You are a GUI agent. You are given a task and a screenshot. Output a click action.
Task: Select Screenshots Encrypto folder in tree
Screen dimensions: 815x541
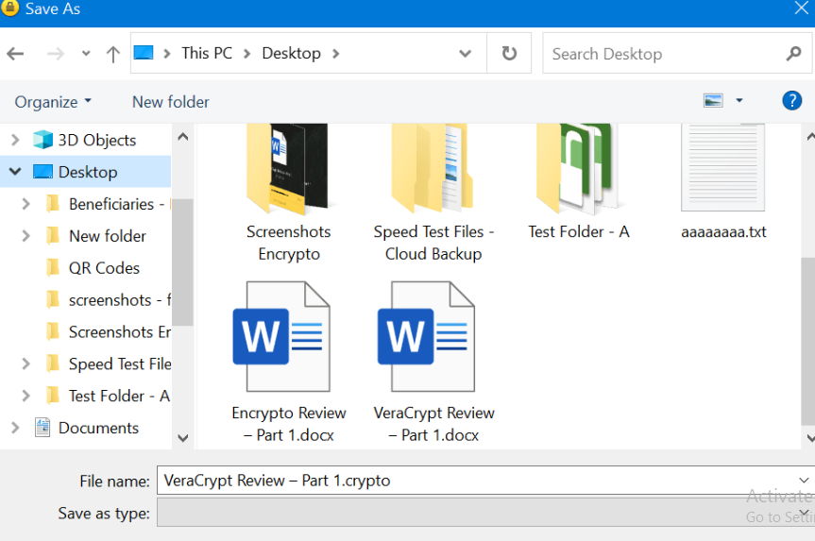[x=120, y=331]
